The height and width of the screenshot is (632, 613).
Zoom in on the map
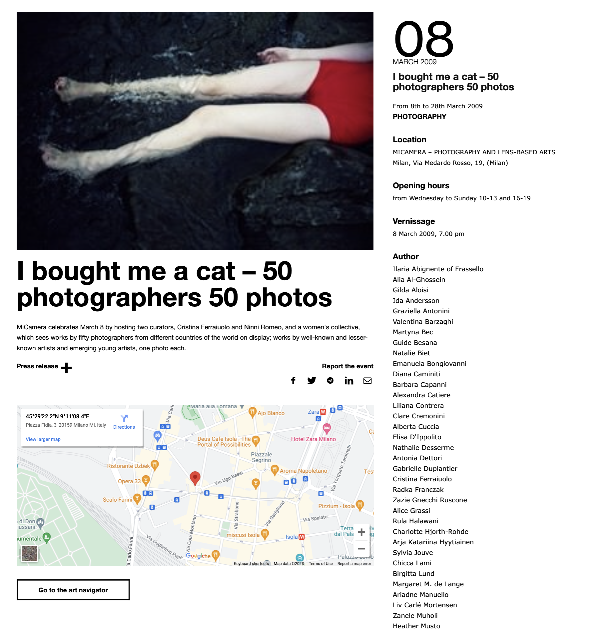tap(361, 532)
